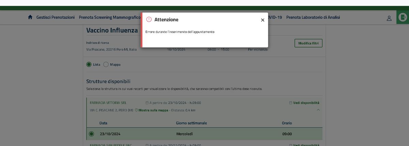The width and height of the screenshot is (409, 146).
Task: Select the Mappa view radio button
Action: (x=106, y=64)
